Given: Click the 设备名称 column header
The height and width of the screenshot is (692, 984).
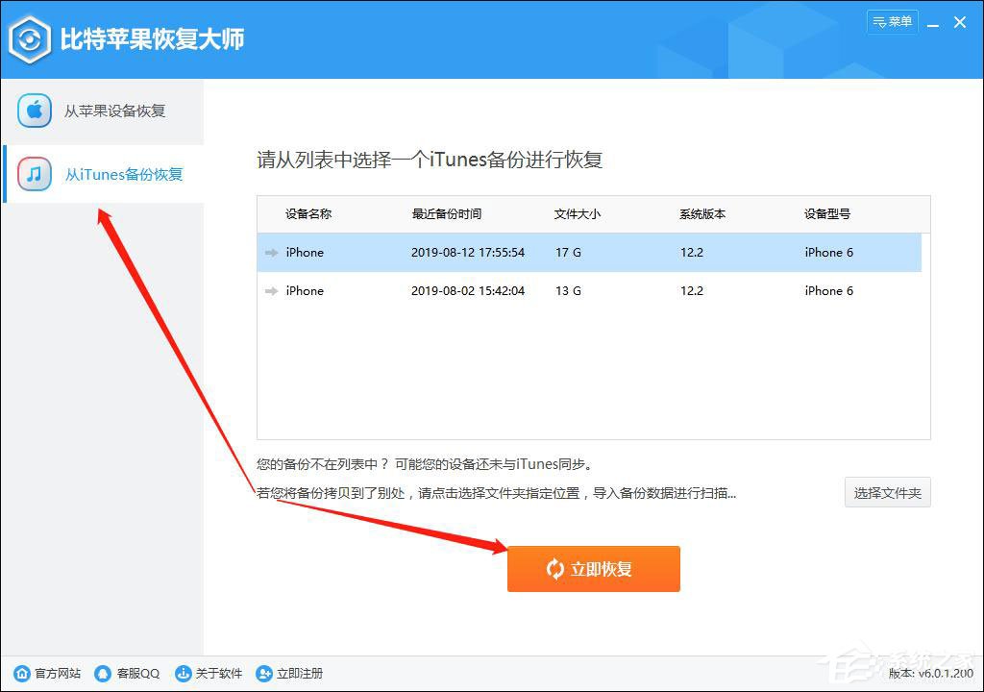Looking at the screenshot, I should click(307, 213).
